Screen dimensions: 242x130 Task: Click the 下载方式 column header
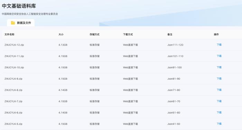pos(128,34)
